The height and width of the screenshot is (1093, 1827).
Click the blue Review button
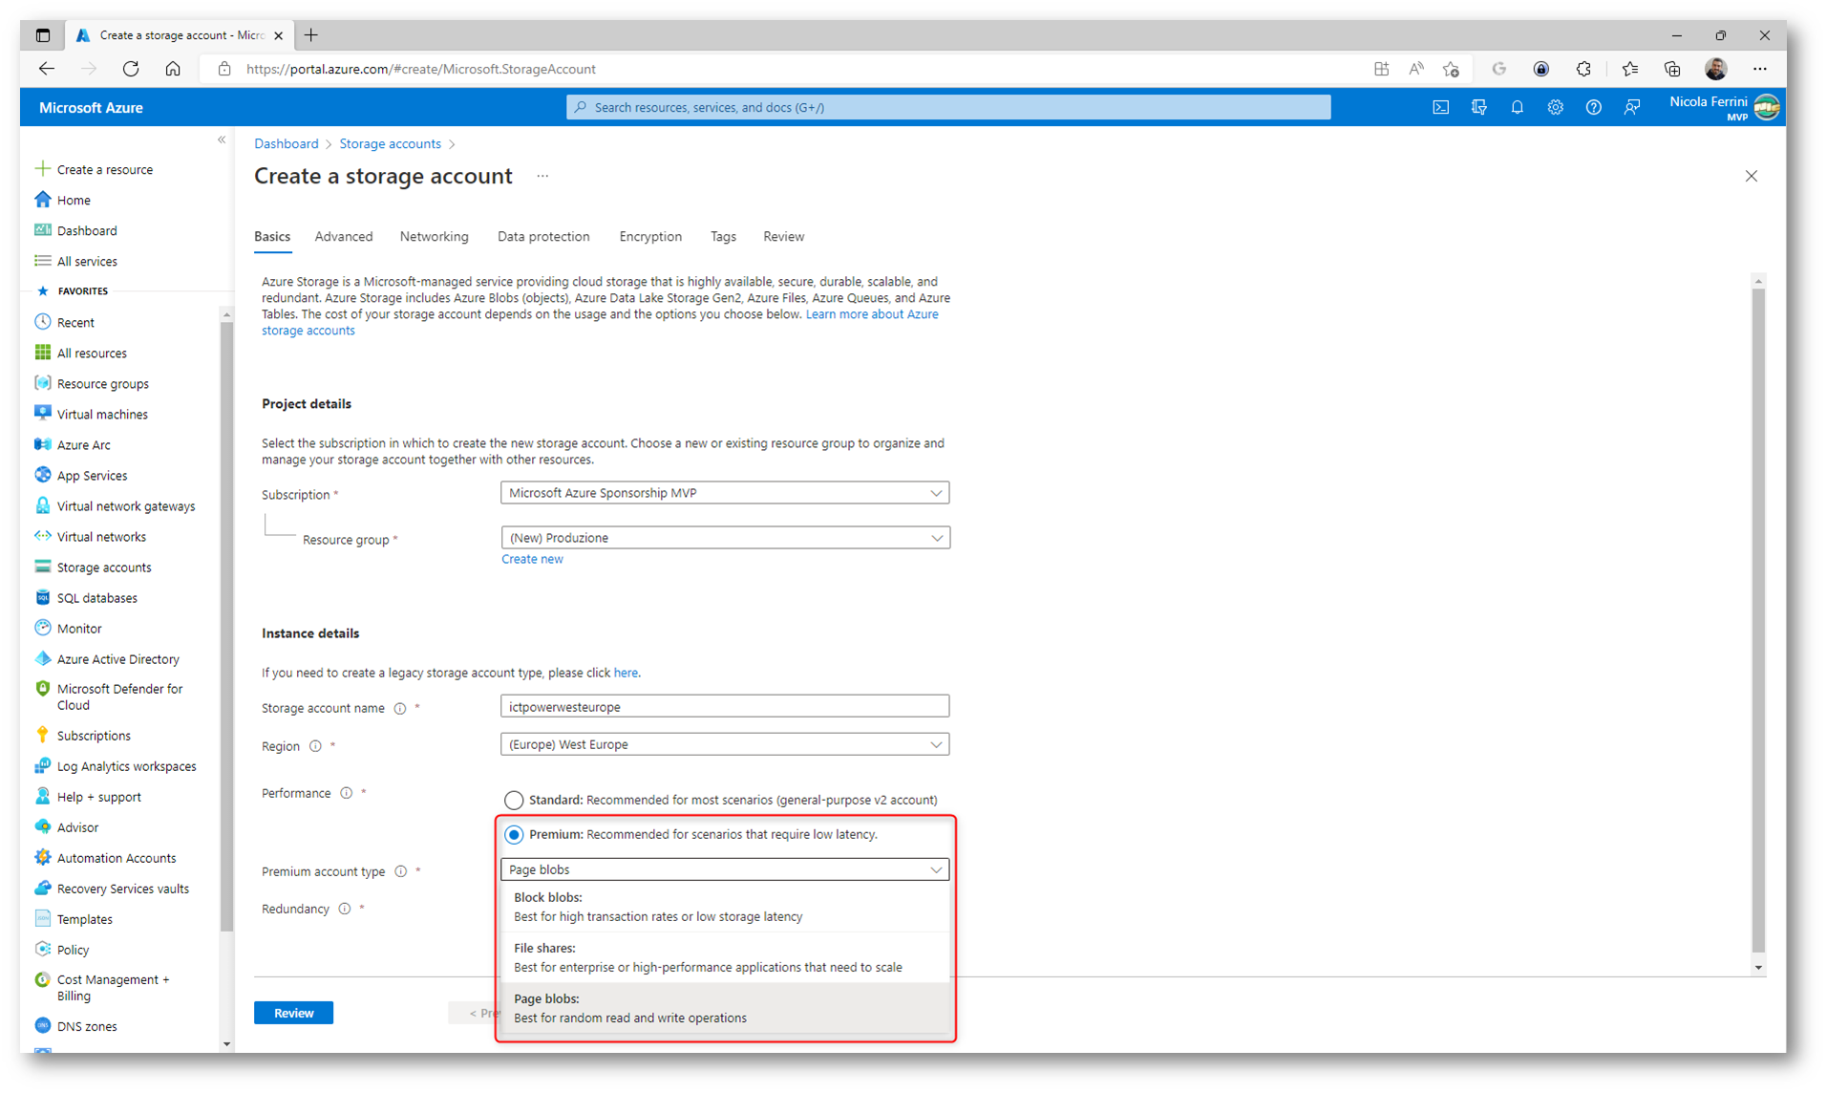pos(293,1013)
